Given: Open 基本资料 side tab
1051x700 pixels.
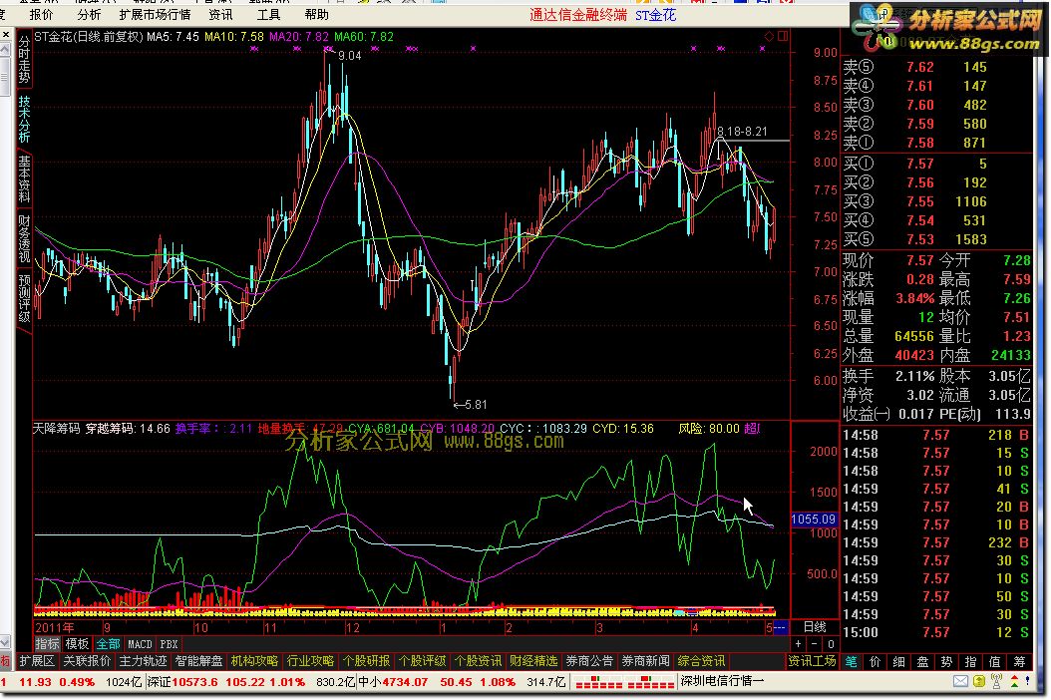Looking at the screenshot, I should coord(24,179).
